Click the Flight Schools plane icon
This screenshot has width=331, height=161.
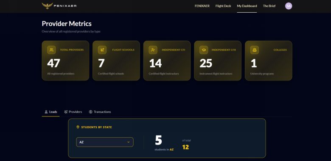point(102,50)
